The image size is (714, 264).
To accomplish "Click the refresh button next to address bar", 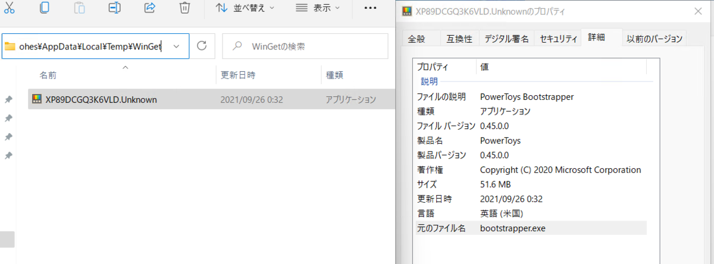I will pyautogui.click(x=202, y=46).
